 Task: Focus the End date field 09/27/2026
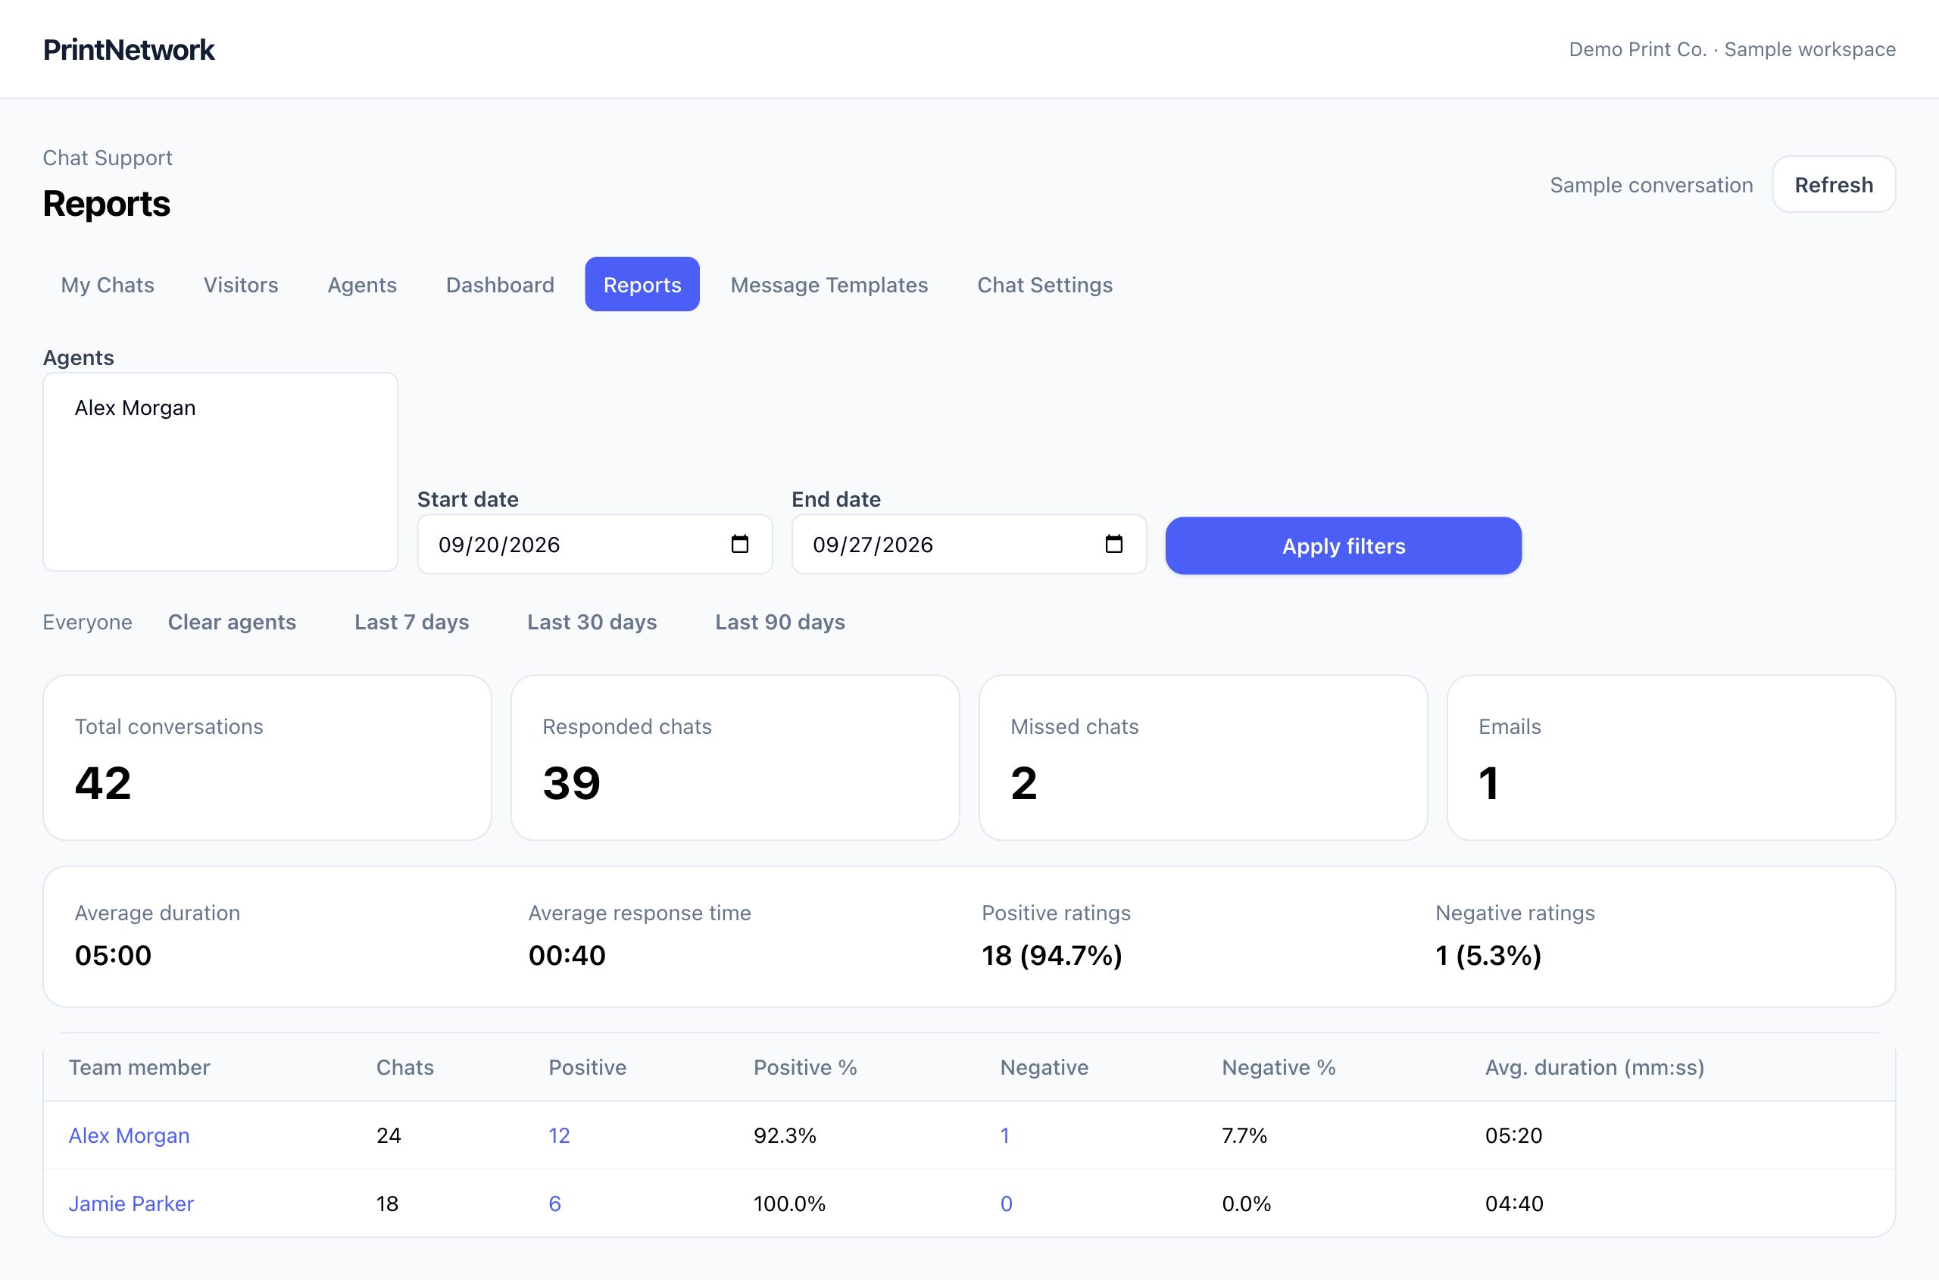[969, 545]
